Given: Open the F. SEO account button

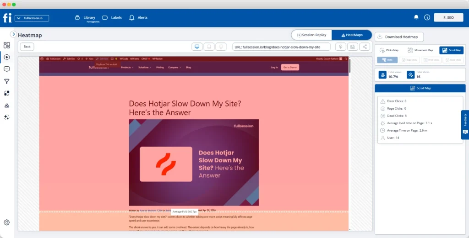Looking at the screenshot, I should (x=448, y=18).
